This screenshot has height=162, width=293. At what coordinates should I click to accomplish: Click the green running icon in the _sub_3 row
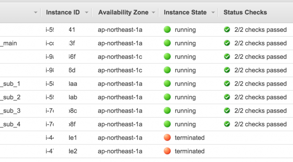pos(167,110)
